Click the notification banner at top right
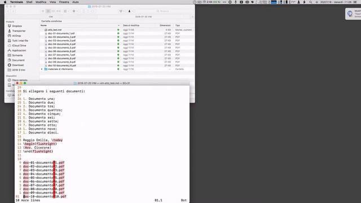Screen dimensions: 361x203 click(353, 14)
